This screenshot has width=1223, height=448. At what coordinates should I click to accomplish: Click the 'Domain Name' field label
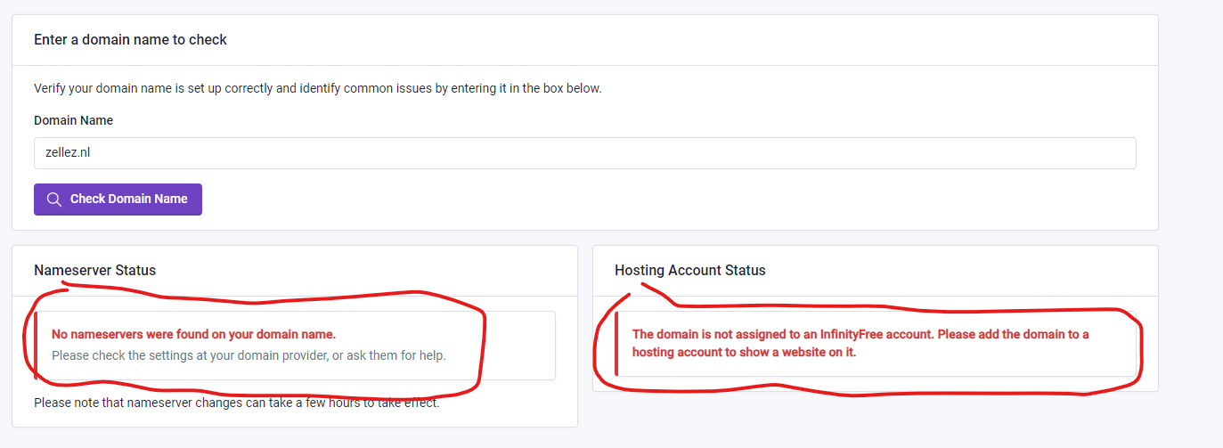[73, 120]
